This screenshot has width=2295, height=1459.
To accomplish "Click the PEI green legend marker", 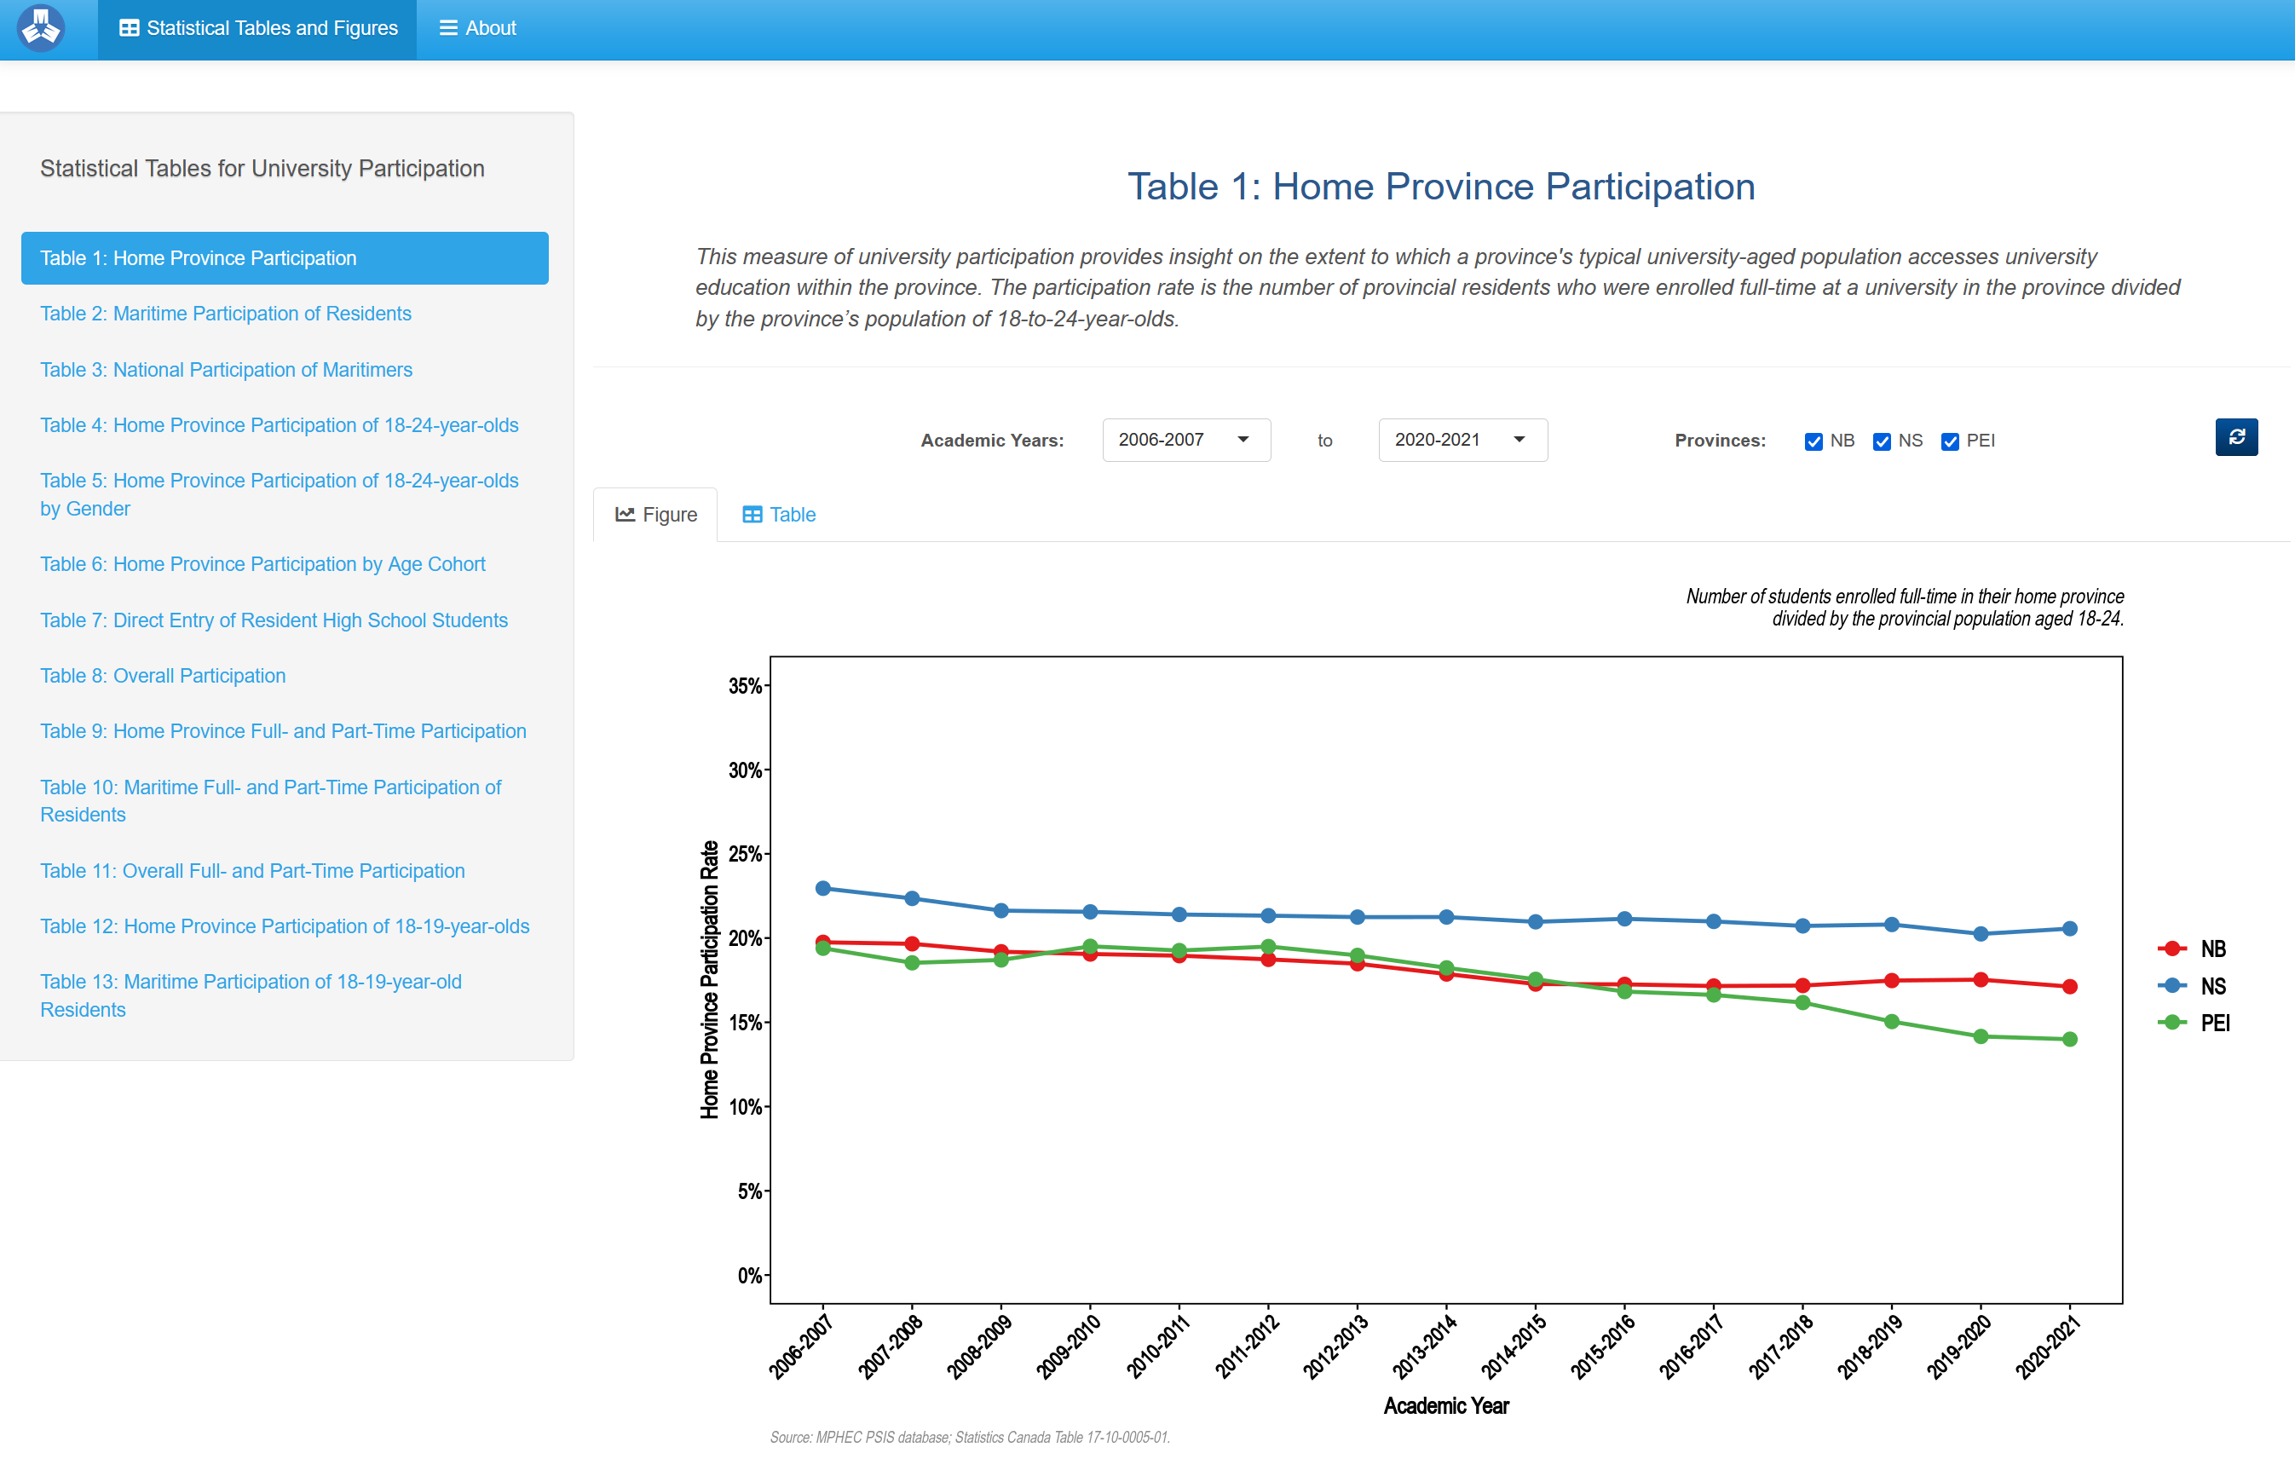I will 2171,1023.
